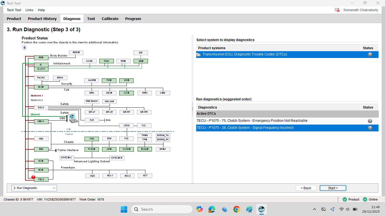The width and height of the screenshot is (385, 216).
Task: Switch to the Test tab
Action: 91,19
